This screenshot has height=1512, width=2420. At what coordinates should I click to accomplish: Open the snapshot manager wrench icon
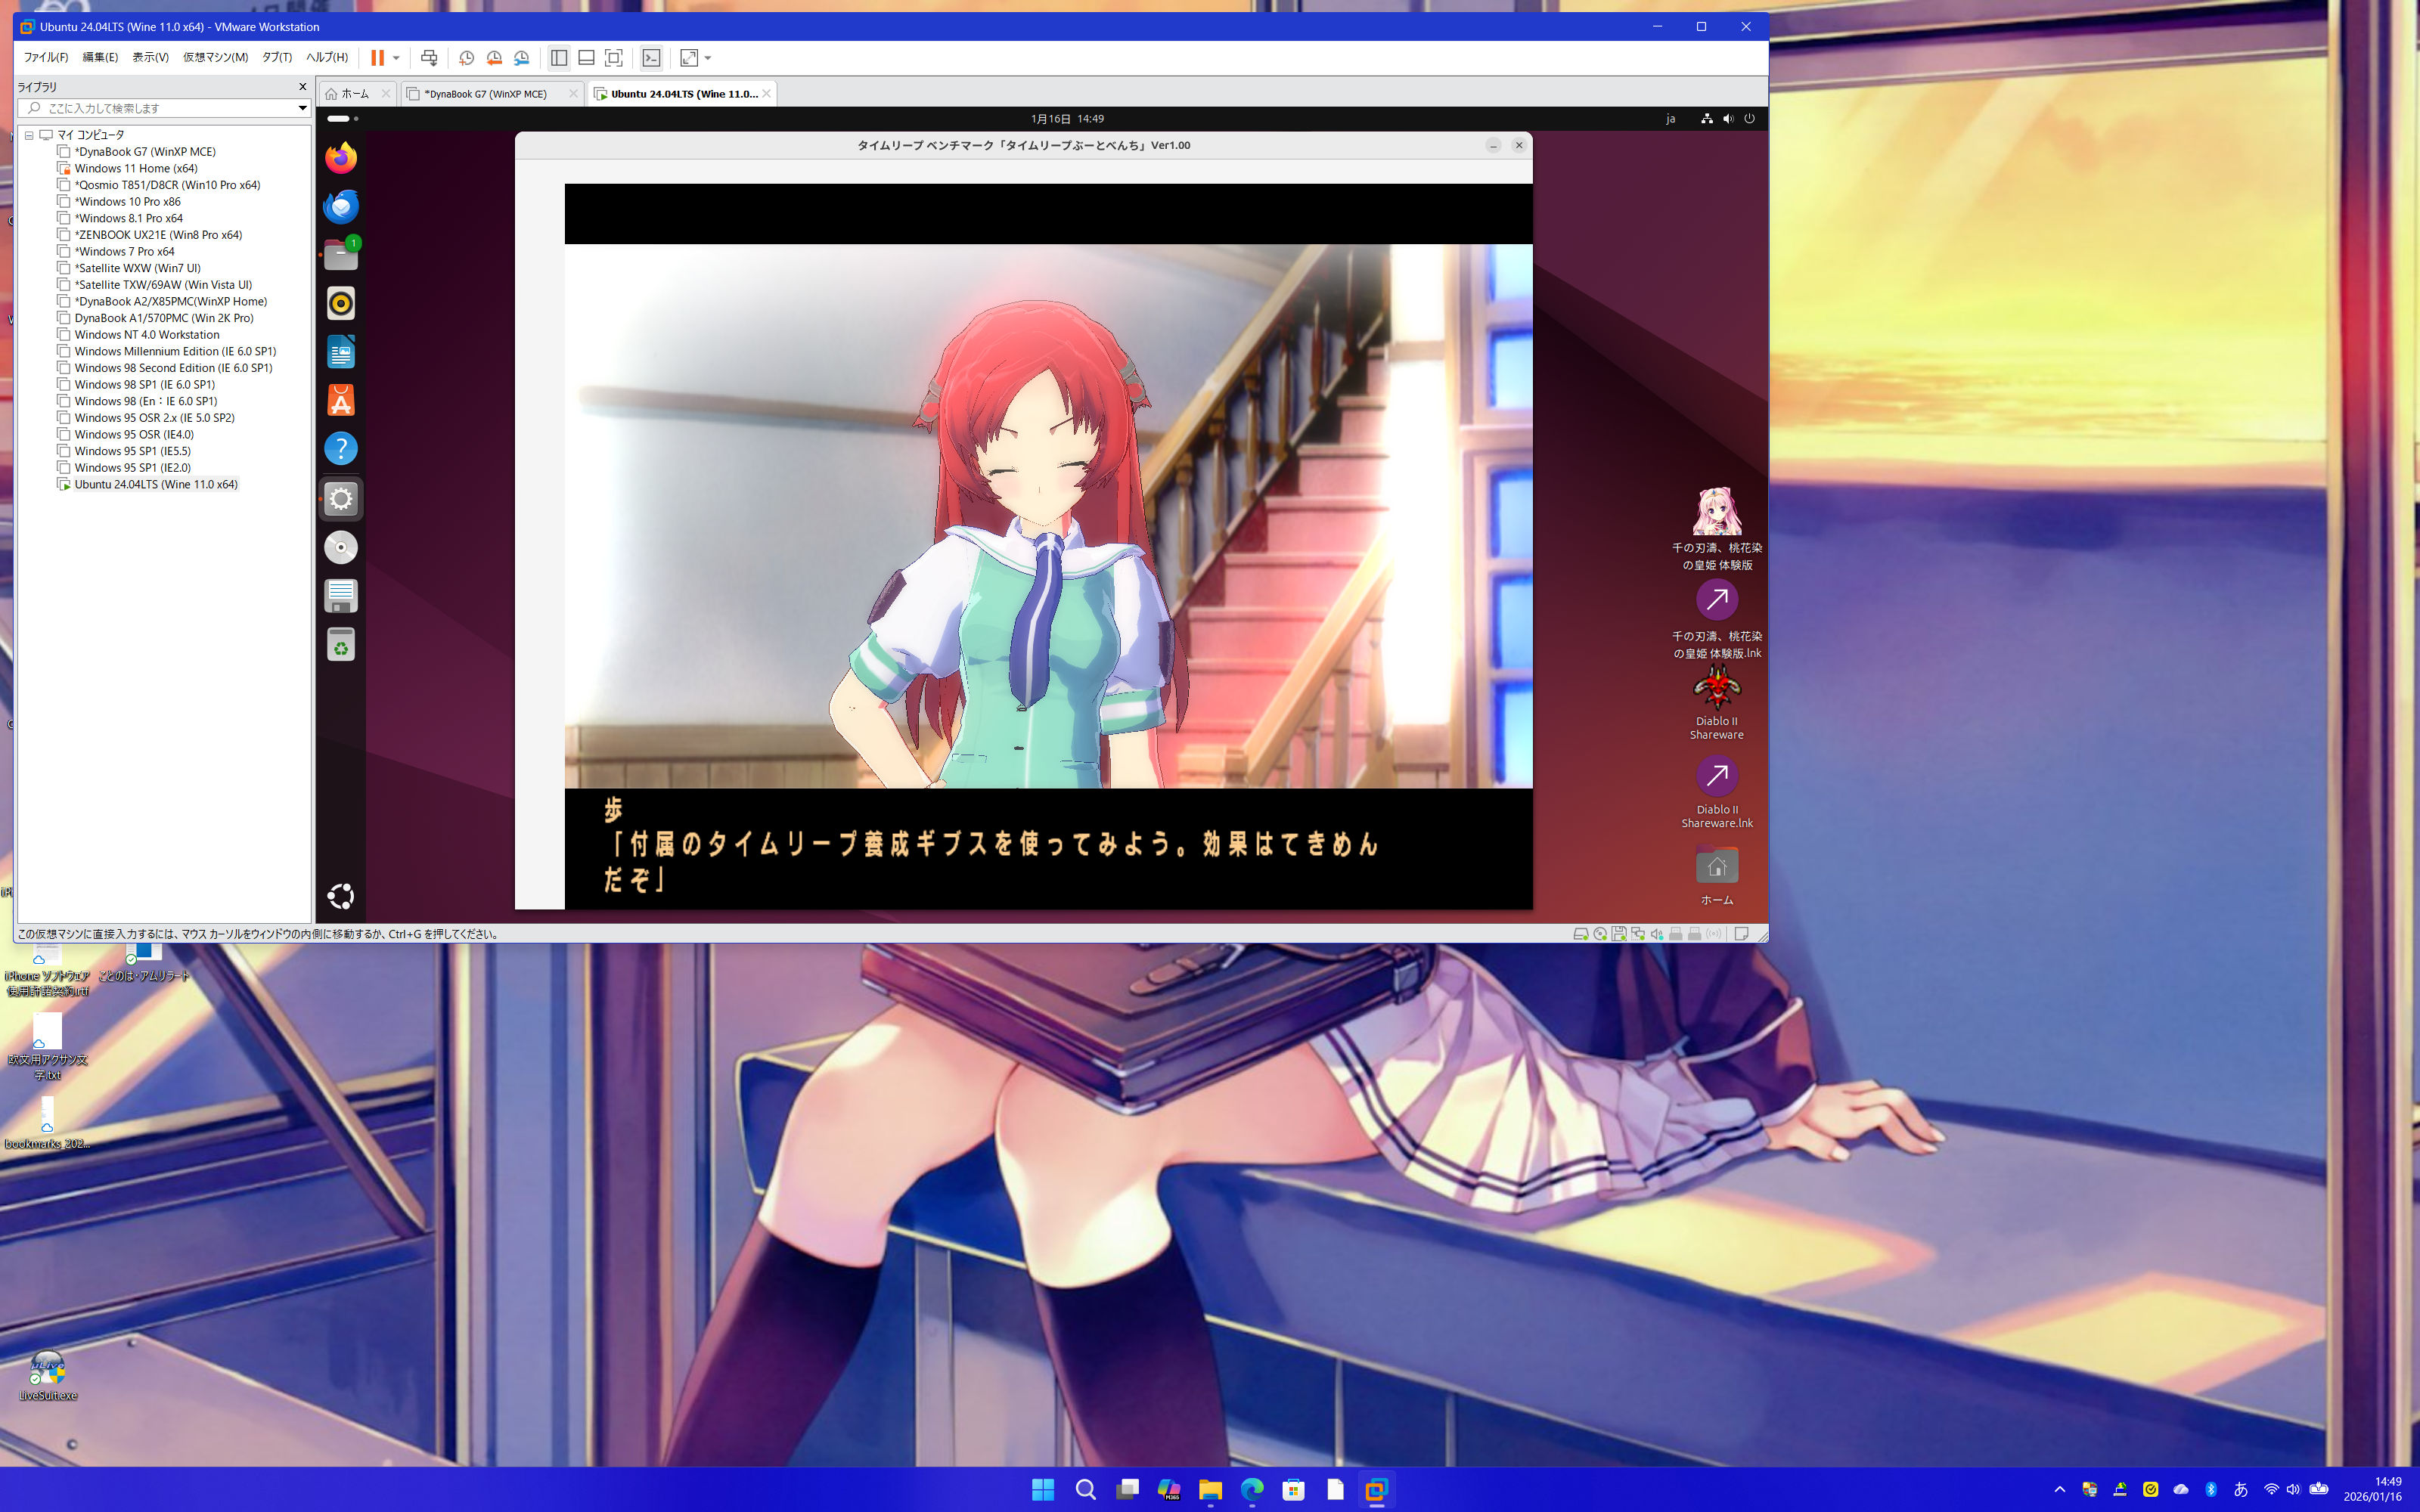coord(521,58)
